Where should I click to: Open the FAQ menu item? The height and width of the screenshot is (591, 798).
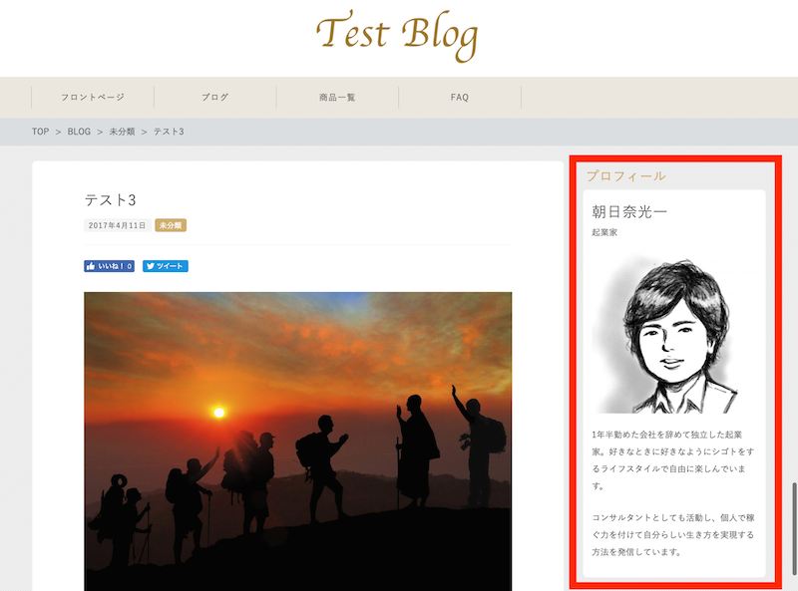point(460,97)
